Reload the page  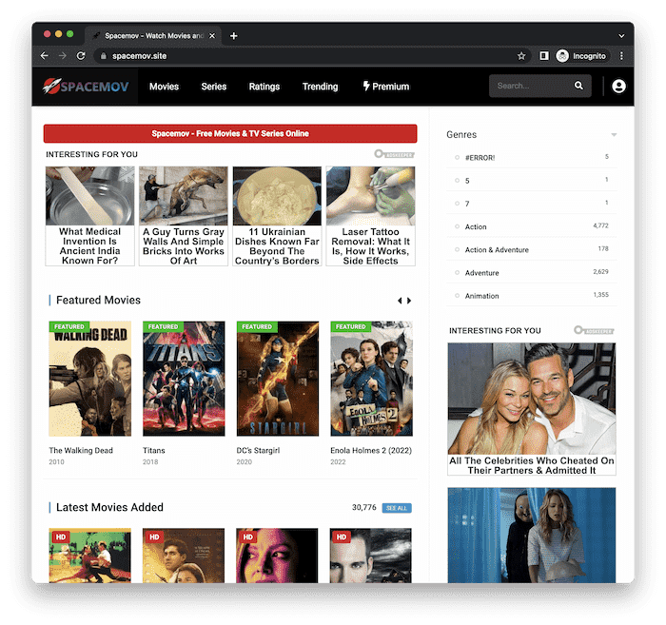click(81, 55)
